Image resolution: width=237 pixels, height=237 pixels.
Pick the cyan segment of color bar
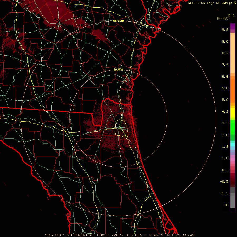[233, 145]
